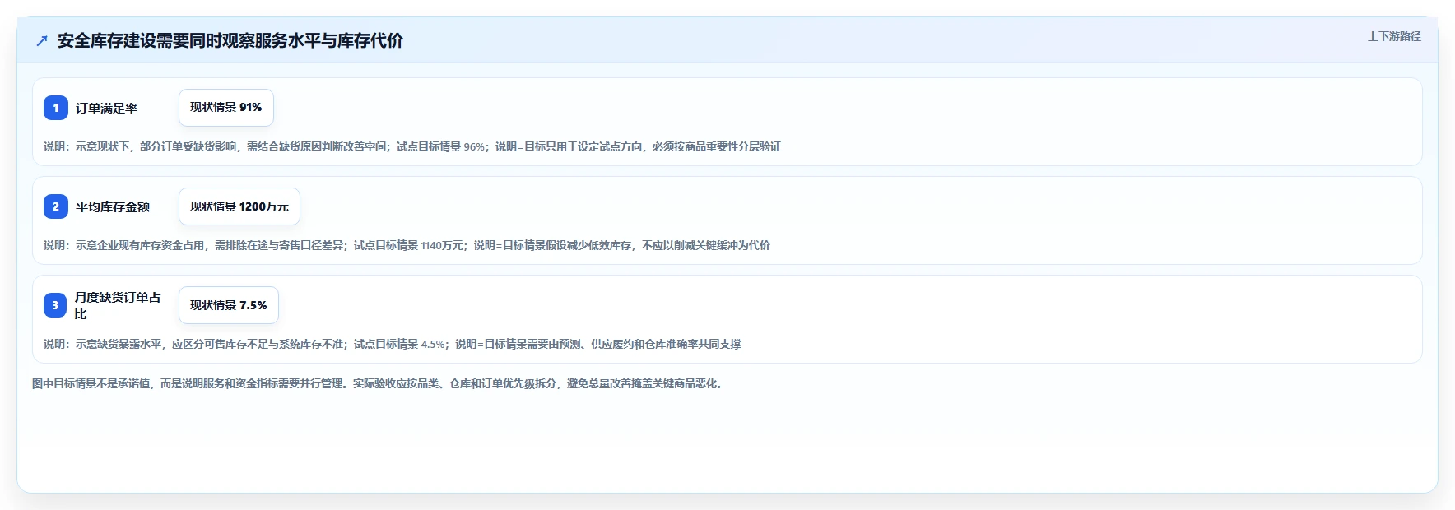Click the title 安全库存建设需要同时观察服务水平与库存代价

tap(230, 40)
